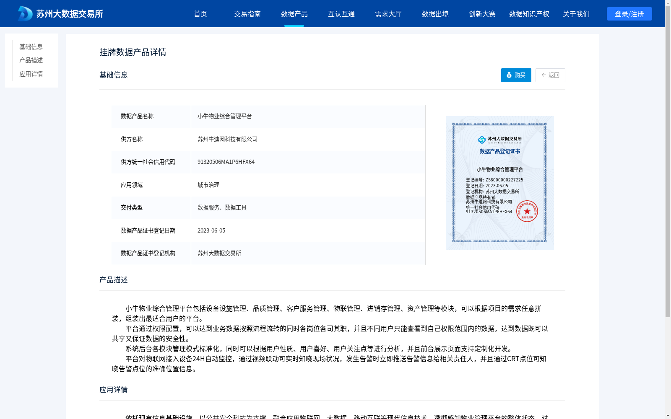Click the scrollbar up arrow

(x=668, y=3)
